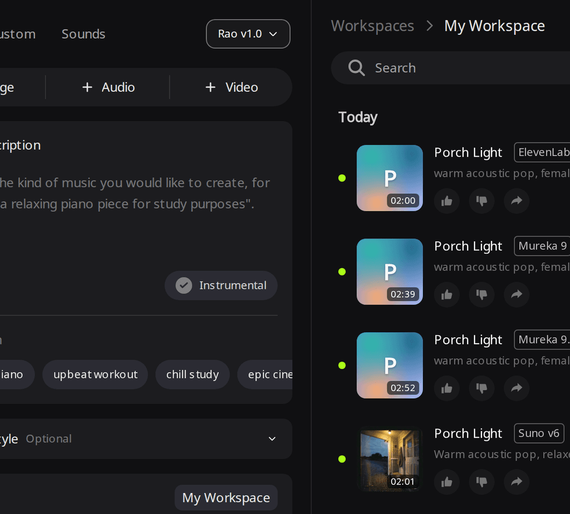Share the 02:39 Porch Light track
The image size is (570, 514).
(x=517, y=294)
